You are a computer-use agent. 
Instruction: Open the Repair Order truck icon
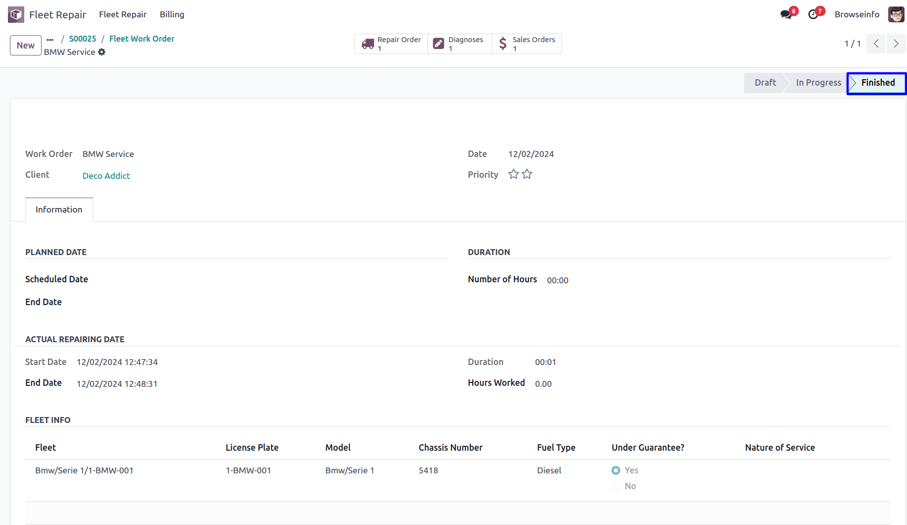(x=368, y=44)
